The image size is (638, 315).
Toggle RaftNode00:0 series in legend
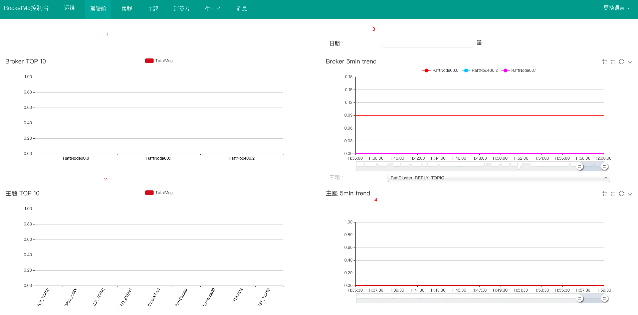click(440, 70)
